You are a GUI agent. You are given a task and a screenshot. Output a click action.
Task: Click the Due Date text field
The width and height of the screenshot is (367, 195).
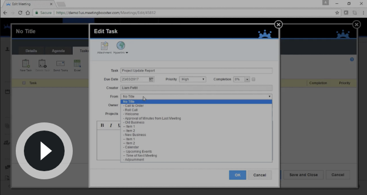[x=135, y=80]
